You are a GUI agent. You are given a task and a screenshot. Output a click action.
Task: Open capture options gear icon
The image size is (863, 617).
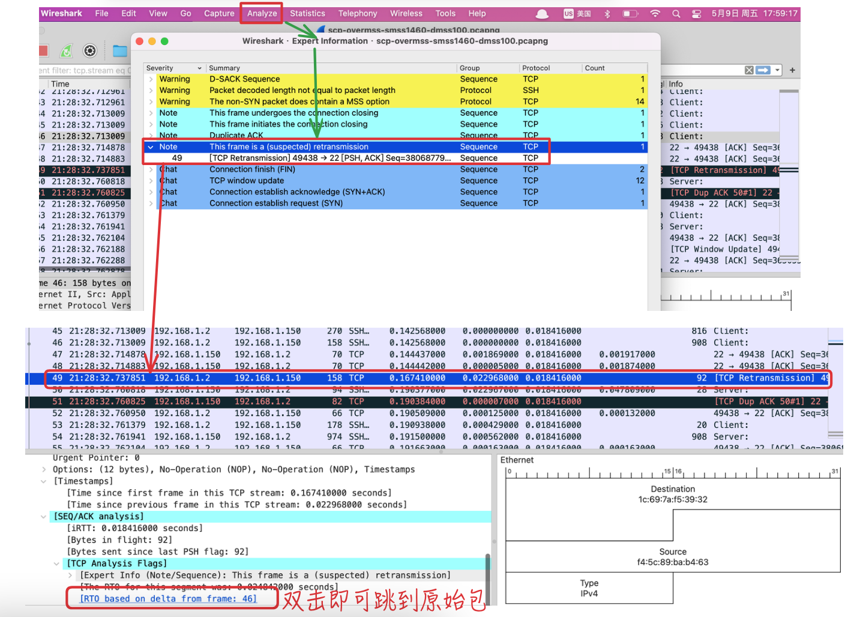90,51
